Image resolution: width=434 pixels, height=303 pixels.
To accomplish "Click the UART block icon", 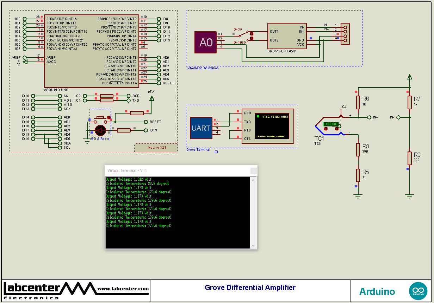I will [x=201, y=128].
